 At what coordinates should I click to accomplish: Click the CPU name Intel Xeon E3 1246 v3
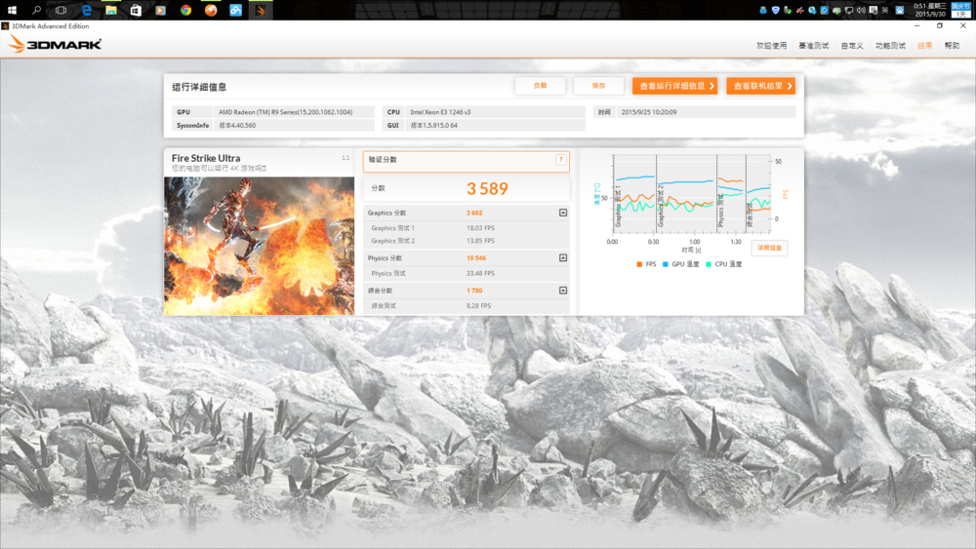point(440,112)
